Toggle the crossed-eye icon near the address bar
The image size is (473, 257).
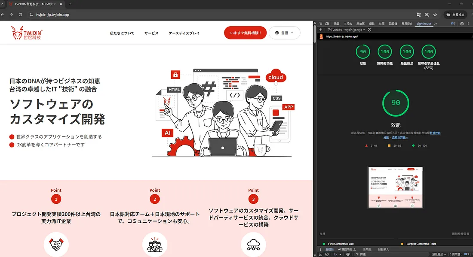click(x=427, y=14)
